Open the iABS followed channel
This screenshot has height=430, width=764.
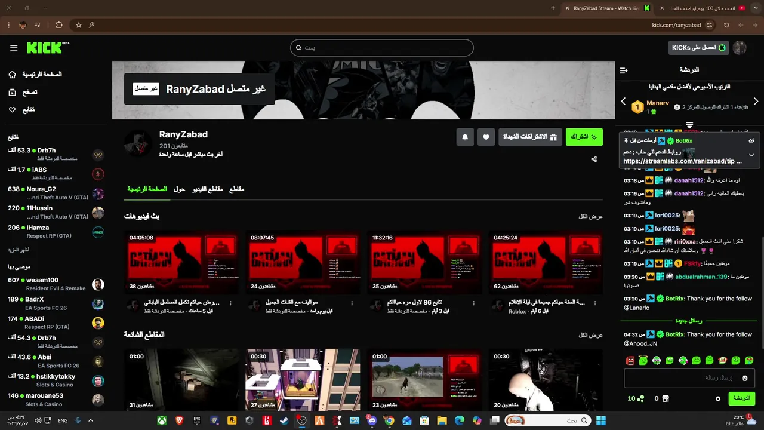[56, 174]
